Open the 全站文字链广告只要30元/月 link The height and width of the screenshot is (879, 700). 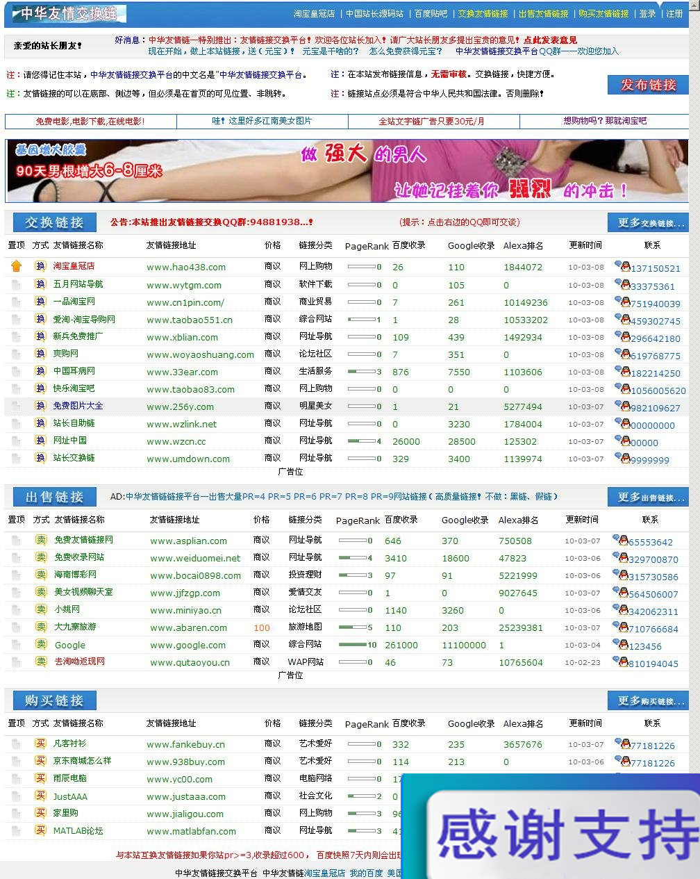[x=431, y=121]
